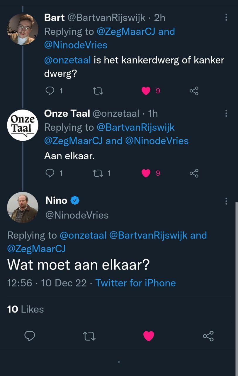
Task: Retweet Onze Taal's 'Aan elkaar.' reply
Action: pyautogui.click(x=98, y=173)
